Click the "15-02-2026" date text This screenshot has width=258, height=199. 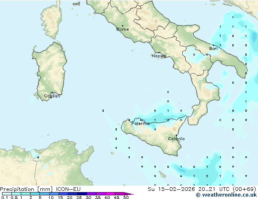click(x=176, y=189)
